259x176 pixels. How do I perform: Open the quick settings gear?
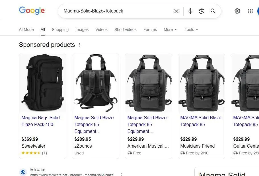pos(237,11)
